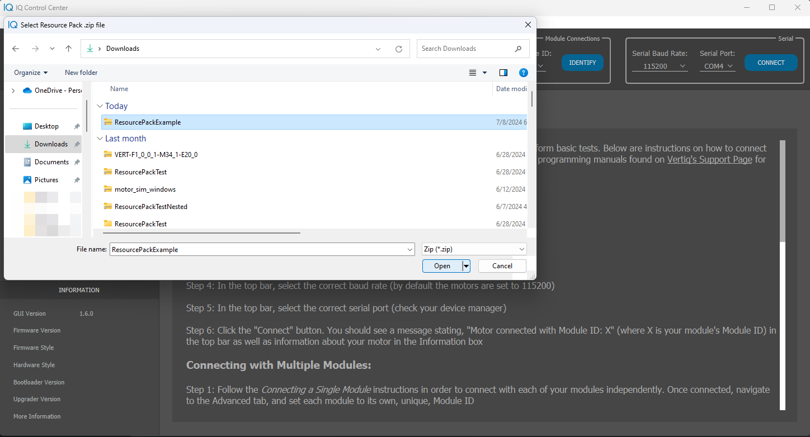This screenshot has height=437, width=810.
Task: Expand address bar previous locations chevron
Action: (x=378, y=49)
